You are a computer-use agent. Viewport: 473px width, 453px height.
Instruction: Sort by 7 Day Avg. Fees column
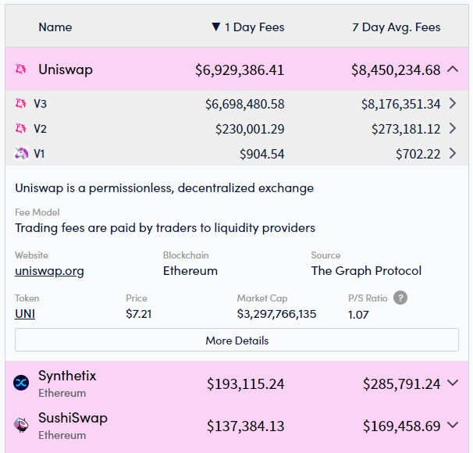click(x=396, y=27)
